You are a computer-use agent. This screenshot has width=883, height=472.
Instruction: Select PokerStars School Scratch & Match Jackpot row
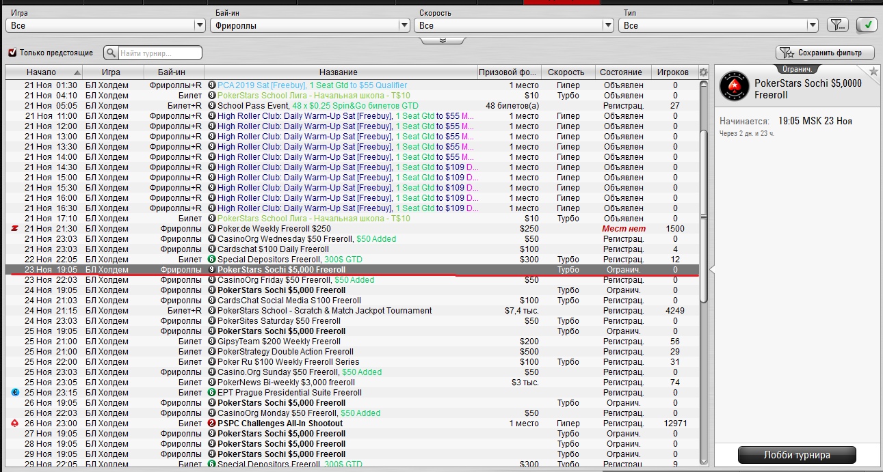pyautogui.click(x=352, y=311)
